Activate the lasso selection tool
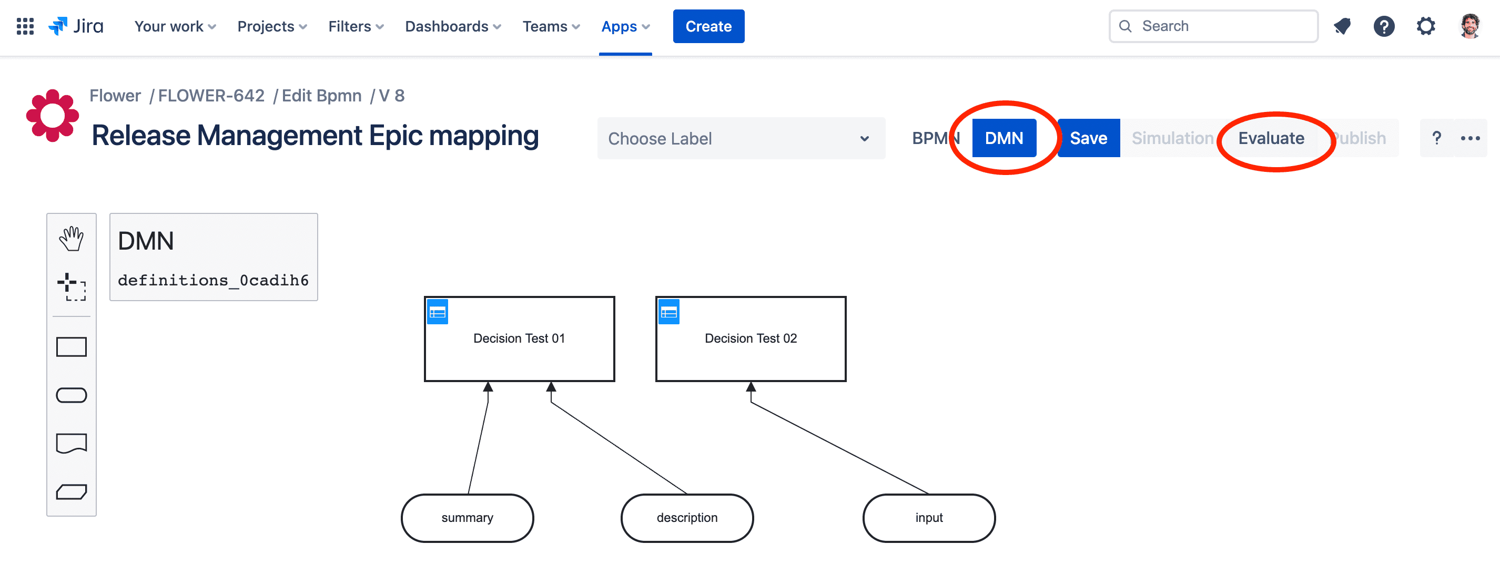The image size is (1500, 575). pos(71,286)
